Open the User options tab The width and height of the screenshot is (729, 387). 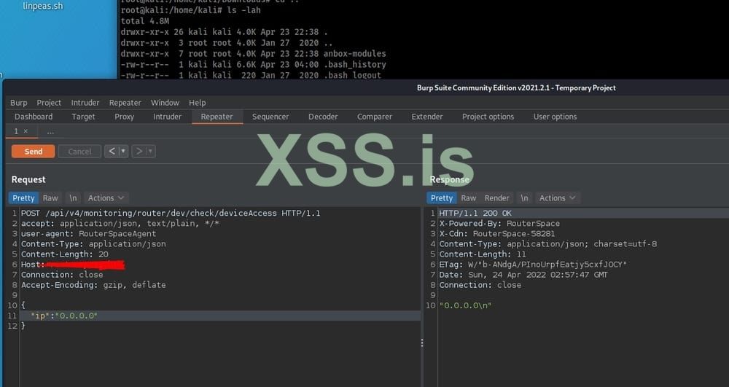point(555,117)
